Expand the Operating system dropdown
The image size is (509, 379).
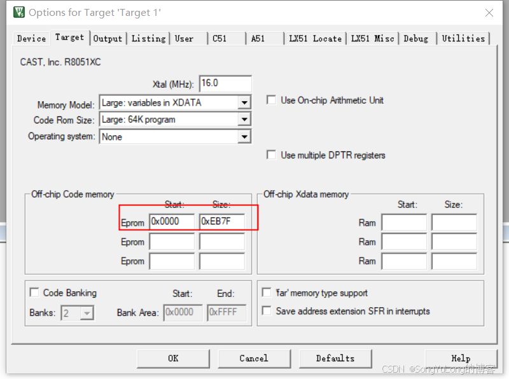244,137
